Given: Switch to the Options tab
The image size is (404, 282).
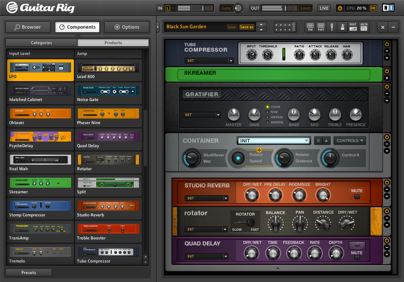Looking at the screenshot, I should 127,27.
